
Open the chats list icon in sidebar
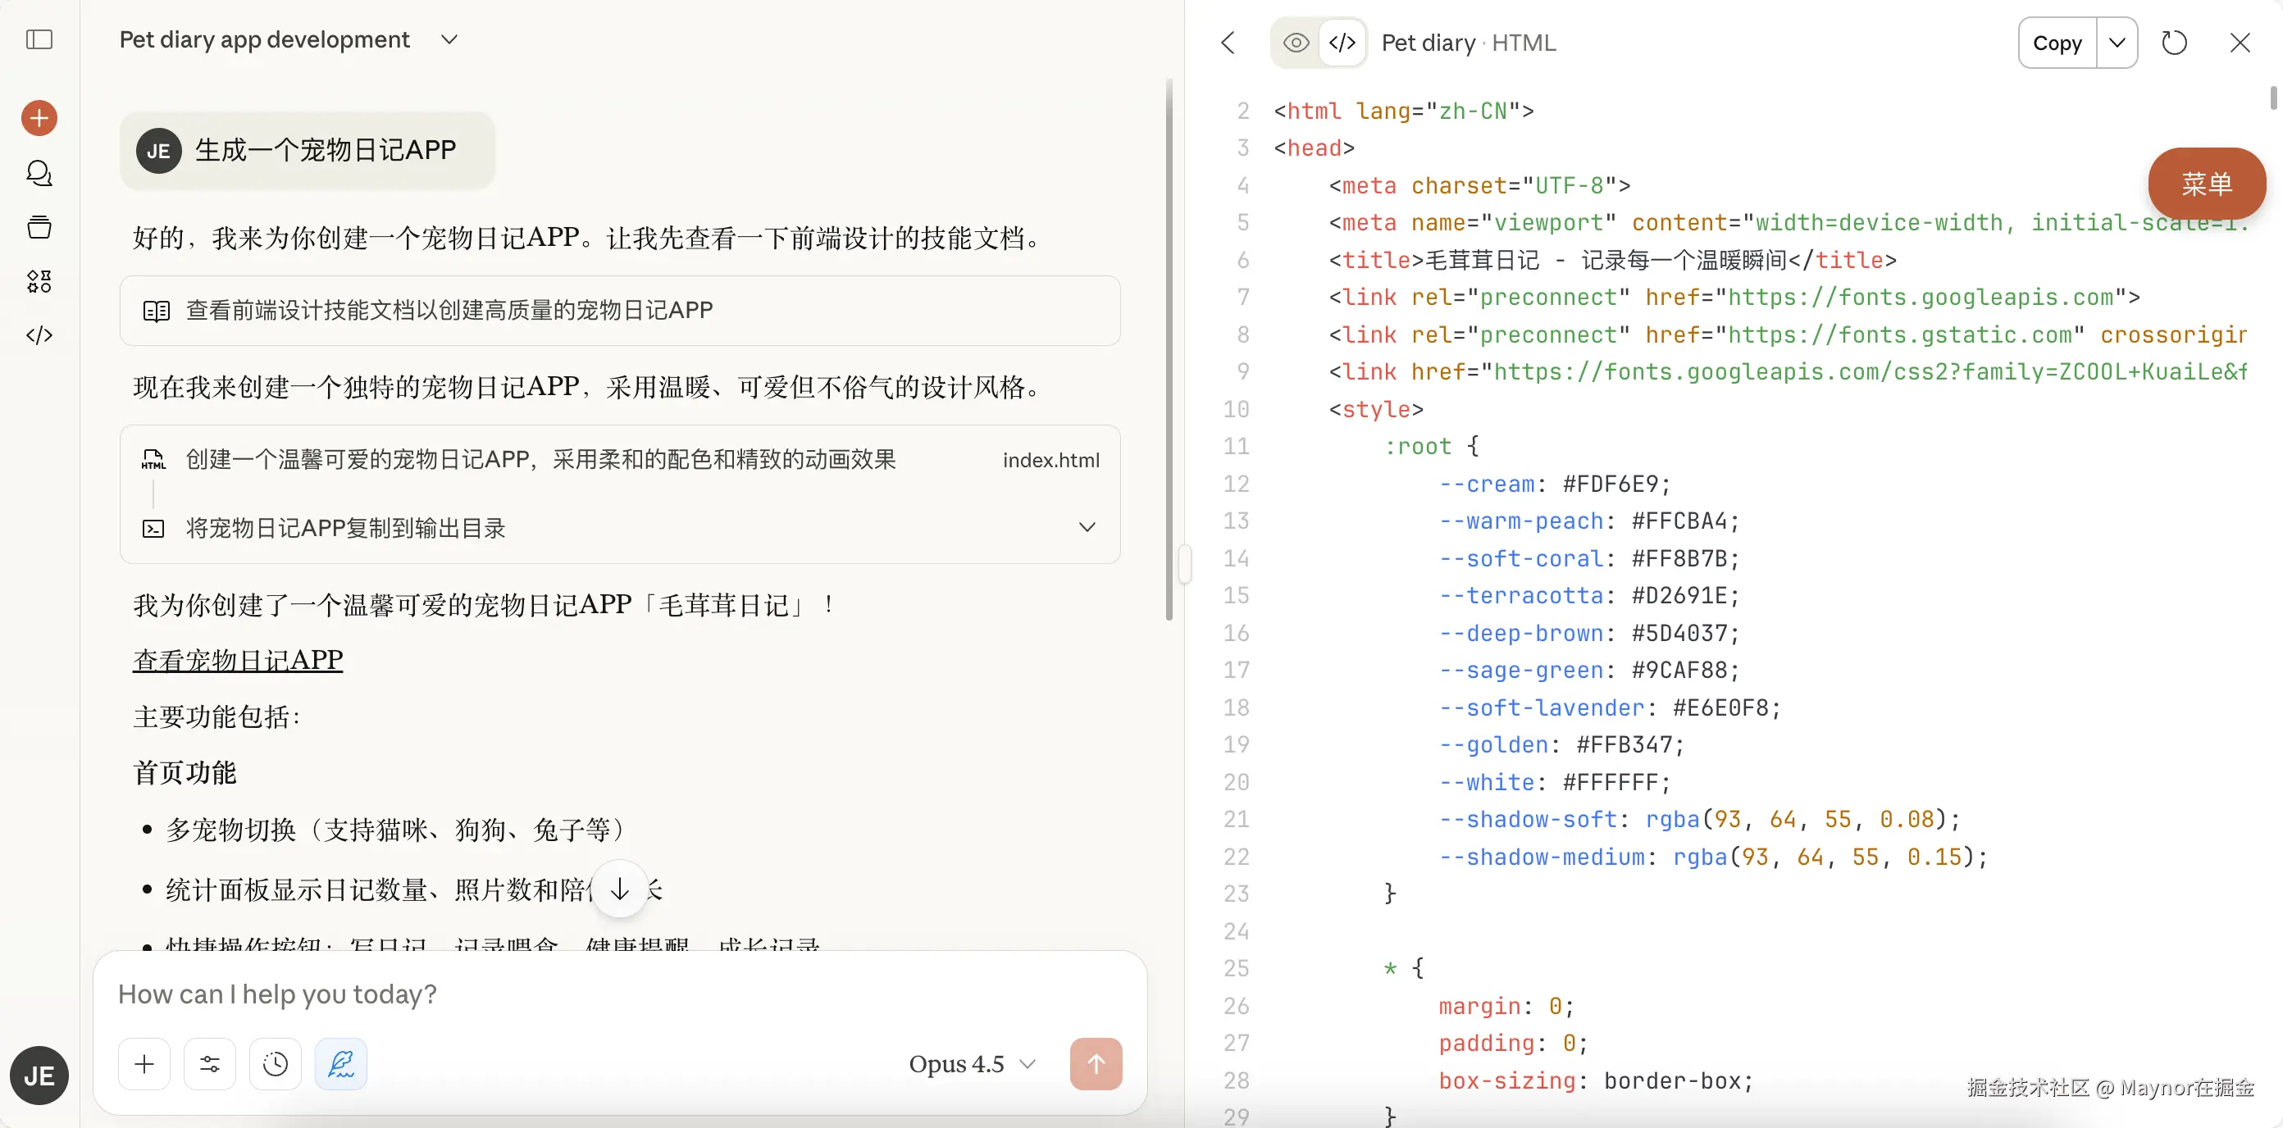39,173
